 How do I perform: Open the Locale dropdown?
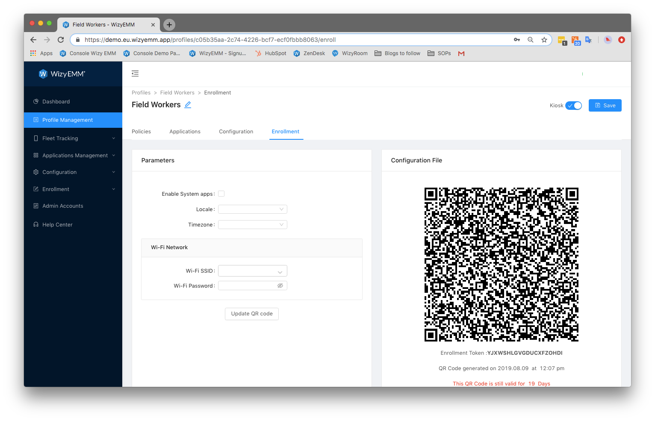pyautogui.click(x=253, y=209)
